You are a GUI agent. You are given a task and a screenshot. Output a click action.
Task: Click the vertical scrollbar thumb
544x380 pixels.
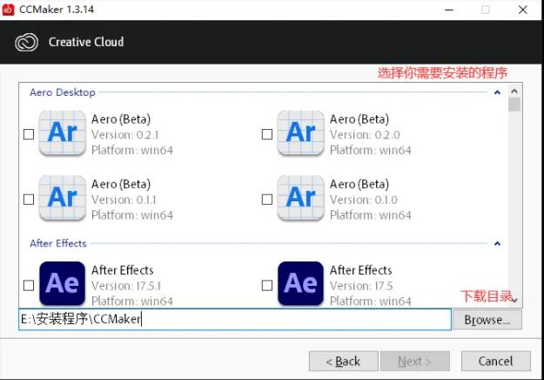point(514,105)
